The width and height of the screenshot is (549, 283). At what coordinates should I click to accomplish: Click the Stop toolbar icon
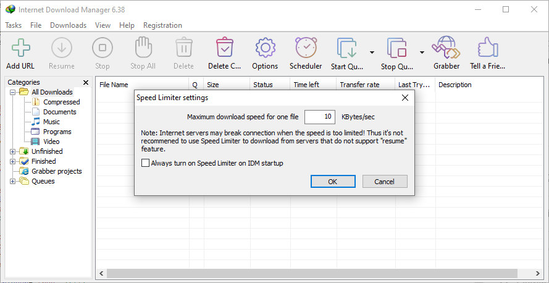[x=103, y=48]
